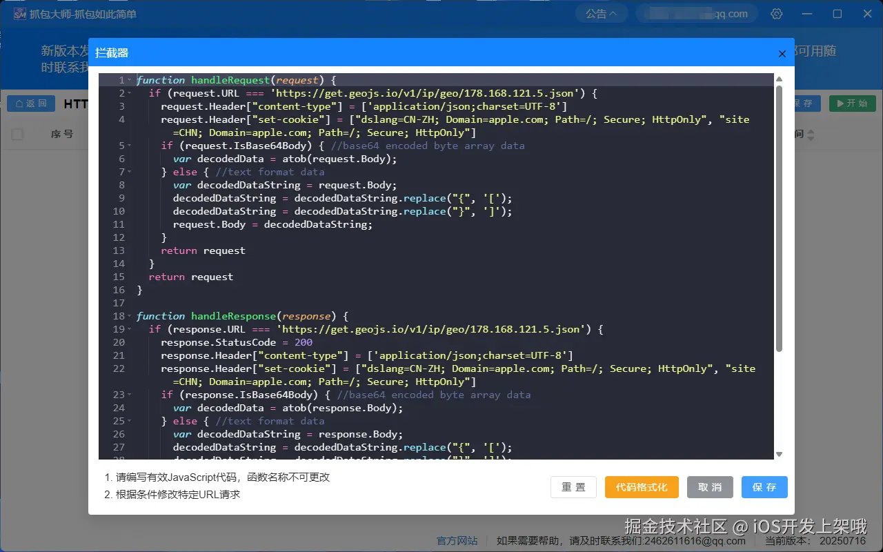Click the replace("}", ']') call on line 10
The image size is (883, 552).
pos(458,211)
